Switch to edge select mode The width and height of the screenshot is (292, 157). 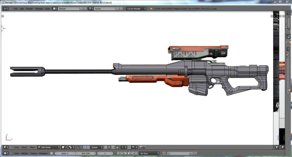[109, 147]
